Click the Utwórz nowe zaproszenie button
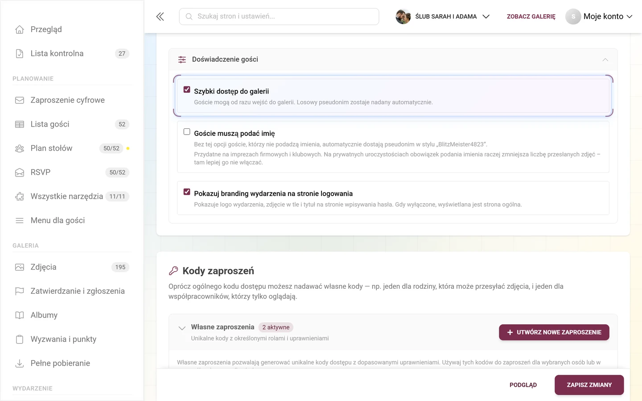 [x=554, y=332]
